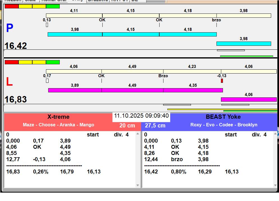
Task: Select the magenta 4,35 segment in the L lane
Action: [193, 90]
